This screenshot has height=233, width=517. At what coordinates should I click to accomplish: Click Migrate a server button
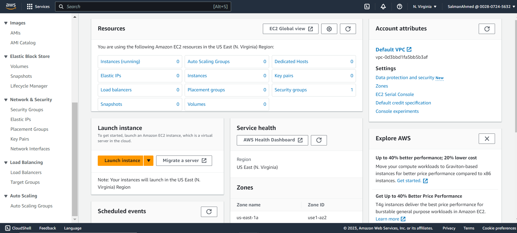[184, 161]
